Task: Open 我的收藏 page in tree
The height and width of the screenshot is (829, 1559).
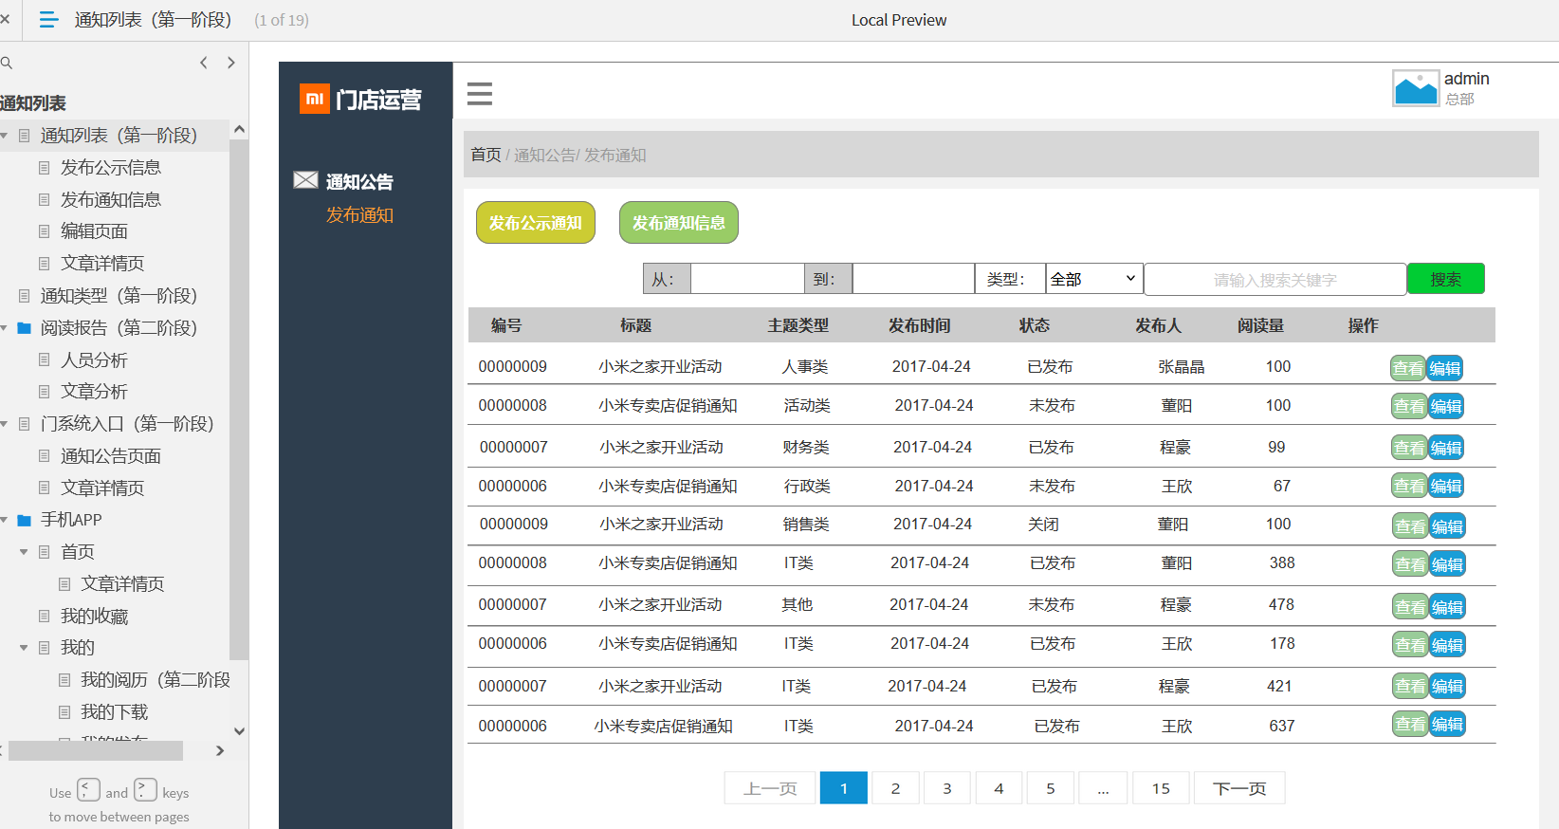Action: pos(94,617)
